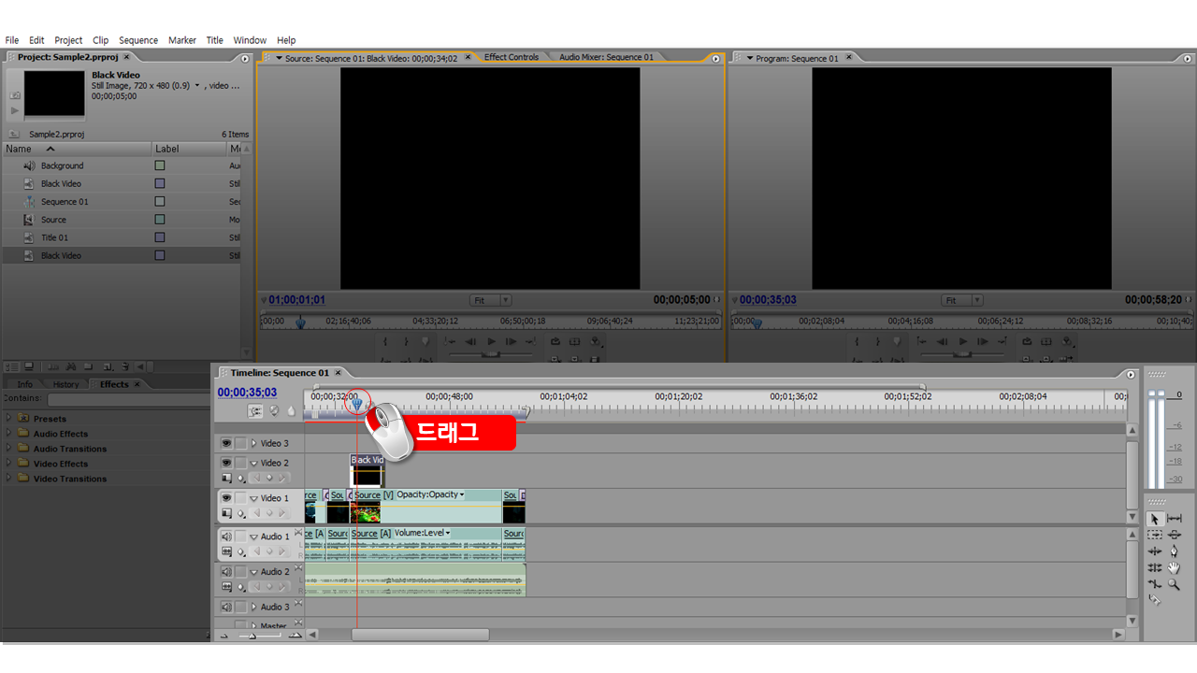Hide the Video 3 track output eye
Viewport: 1197px width, 673px height.
click(x=225, y=443)
